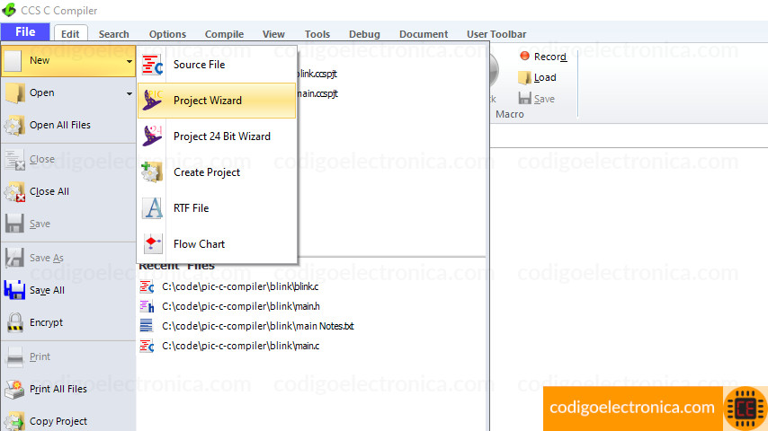This screenshot has width=768, height=431.
Task: Click the RTF File letter A icon
Action: click(152, 208)
